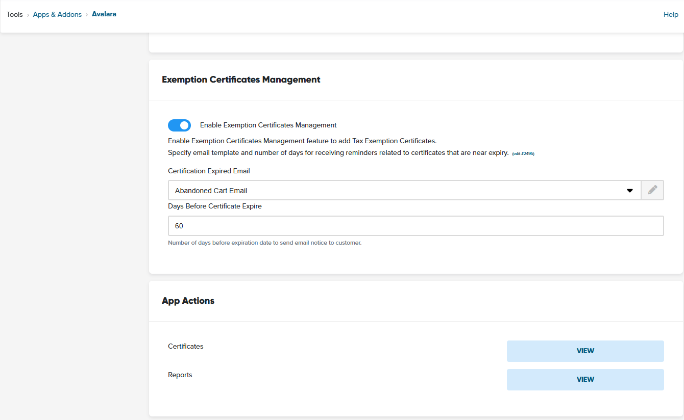
Task: Navigate to Apps & Addons breadcrumb
Action: (57, 14)
